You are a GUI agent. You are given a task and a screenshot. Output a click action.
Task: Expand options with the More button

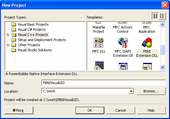pyautogui.click(x=19, y=110)
